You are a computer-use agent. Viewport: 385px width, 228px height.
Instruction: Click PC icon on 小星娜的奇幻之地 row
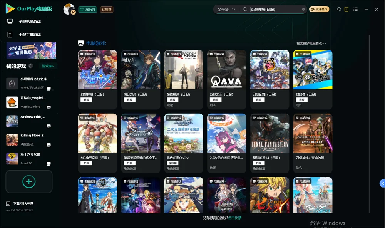click(x=49, y=89)
